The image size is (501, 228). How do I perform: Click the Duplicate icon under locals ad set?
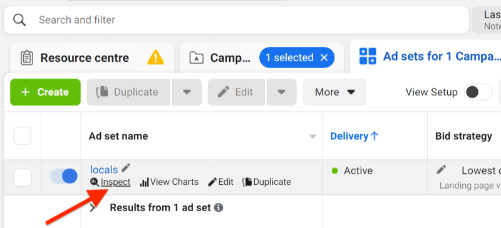(x=247, y=182)
